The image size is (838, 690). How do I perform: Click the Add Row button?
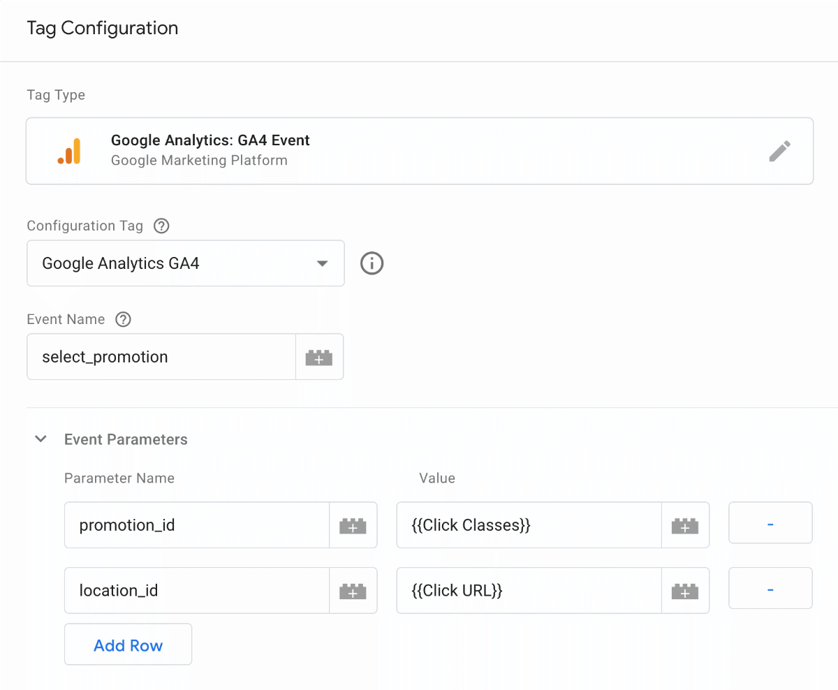pos(128,645)
